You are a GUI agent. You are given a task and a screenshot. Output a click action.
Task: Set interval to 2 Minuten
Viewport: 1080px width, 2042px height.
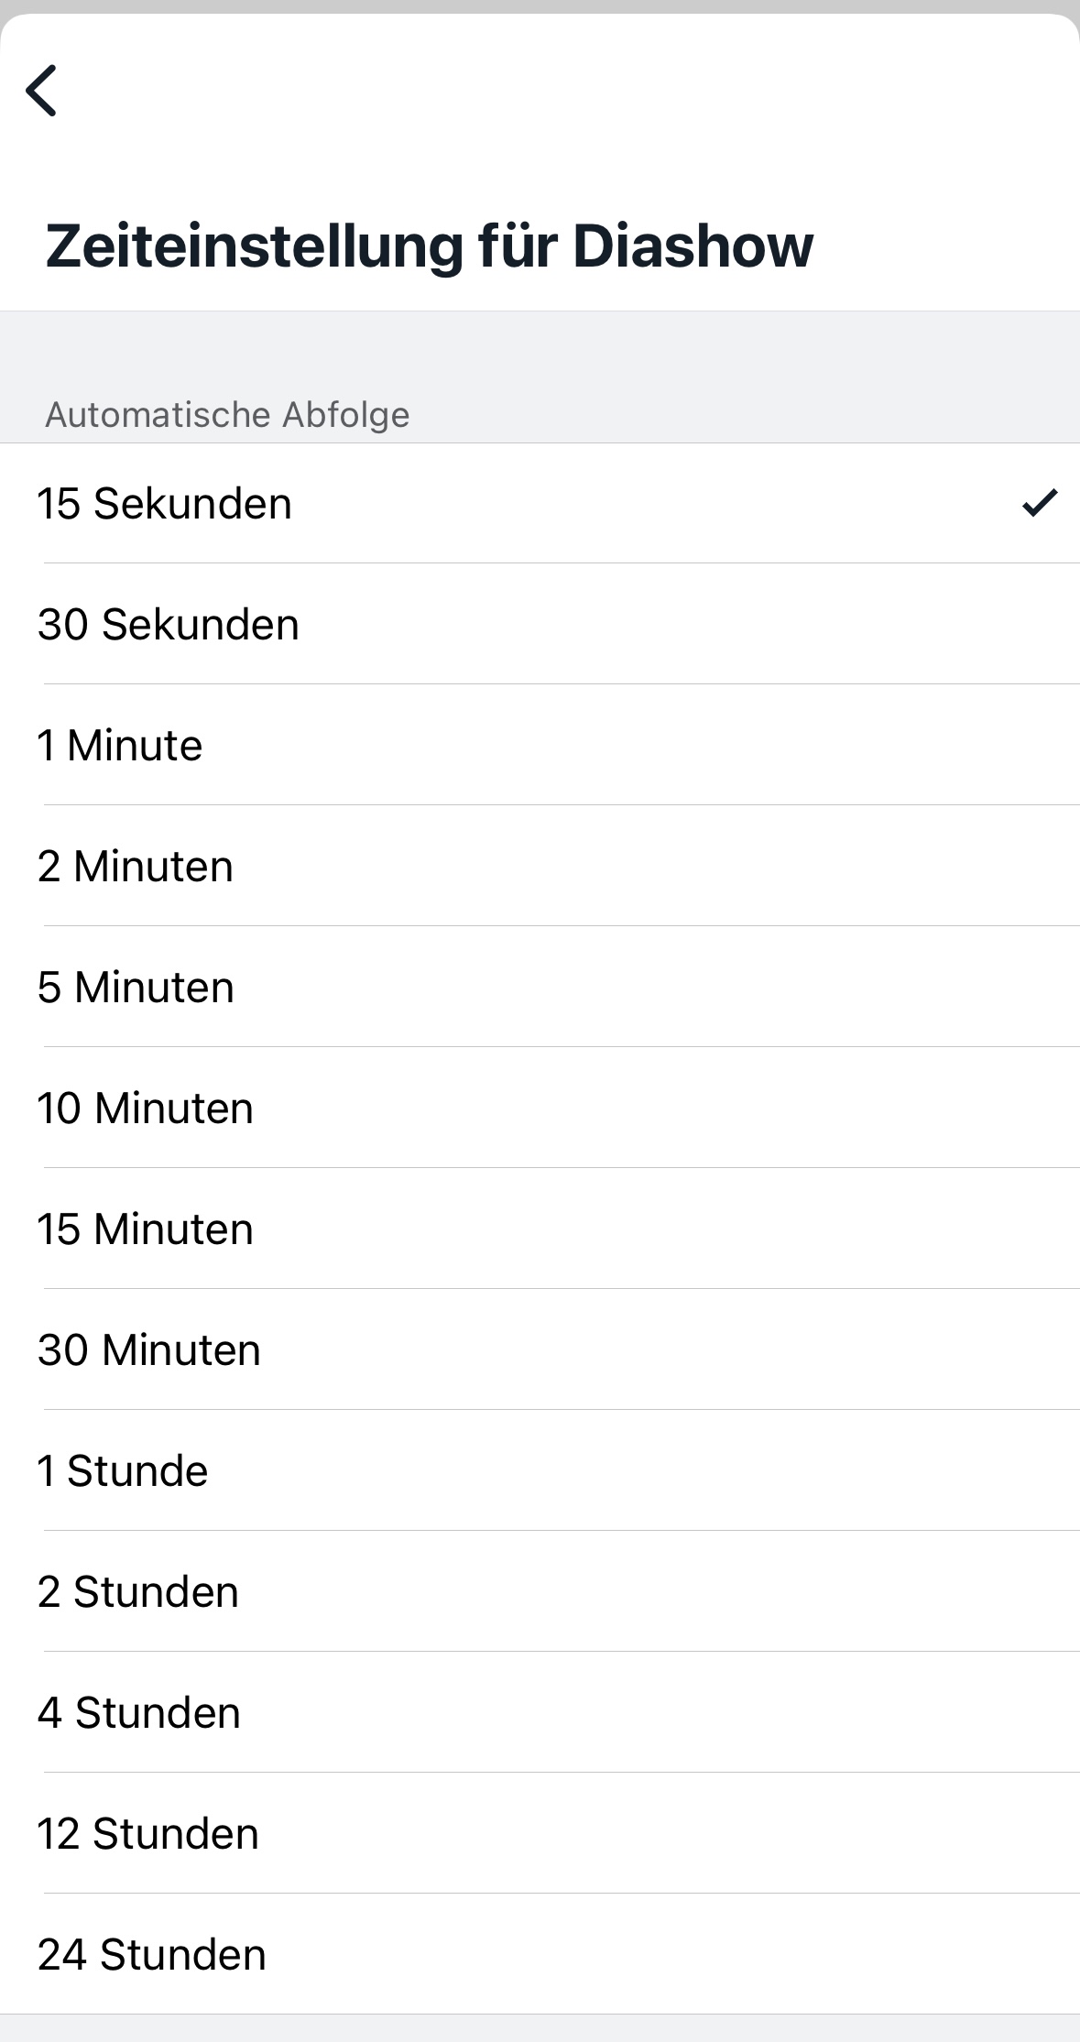(136, 867)
